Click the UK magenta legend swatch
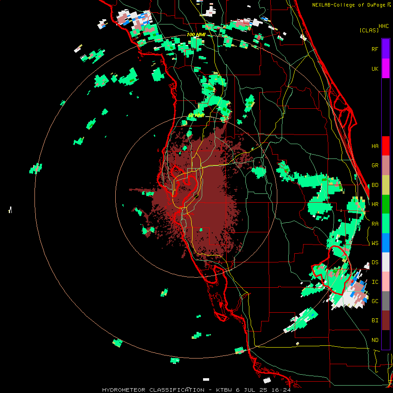Image resolution: width=393 pixels, height=393 pixels. click(x=386, y=69)
